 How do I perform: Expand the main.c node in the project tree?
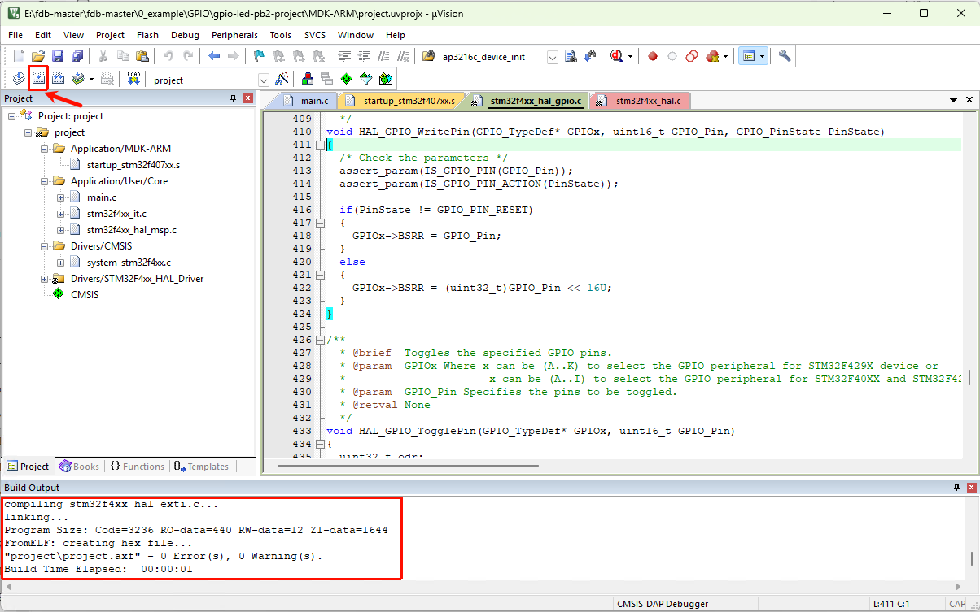60,197
